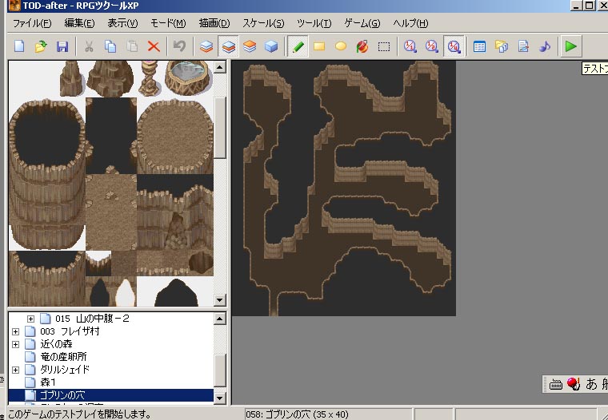Switch to Layer 3 editing mode
This screenshot has height=420, width=608.
pos(250,46)
